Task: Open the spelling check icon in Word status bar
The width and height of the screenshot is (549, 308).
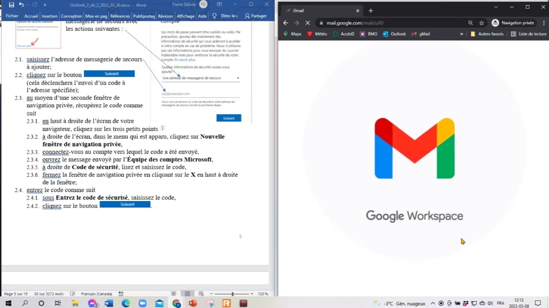Action: pyautogui.click(x=72, y=294)
